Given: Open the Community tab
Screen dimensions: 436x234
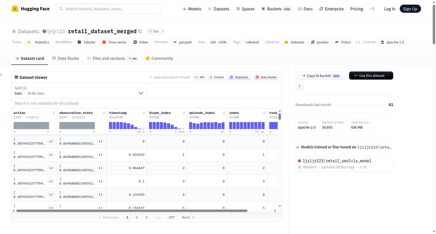Looking at the screenshot, I should [x=159, y=58].
